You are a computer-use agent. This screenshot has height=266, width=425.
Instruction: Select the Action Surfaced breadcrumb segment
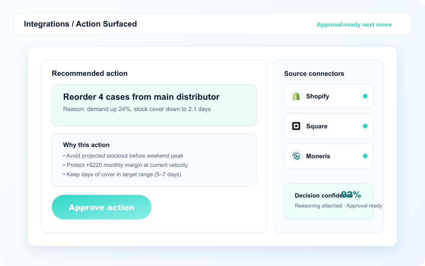point(106,24)
